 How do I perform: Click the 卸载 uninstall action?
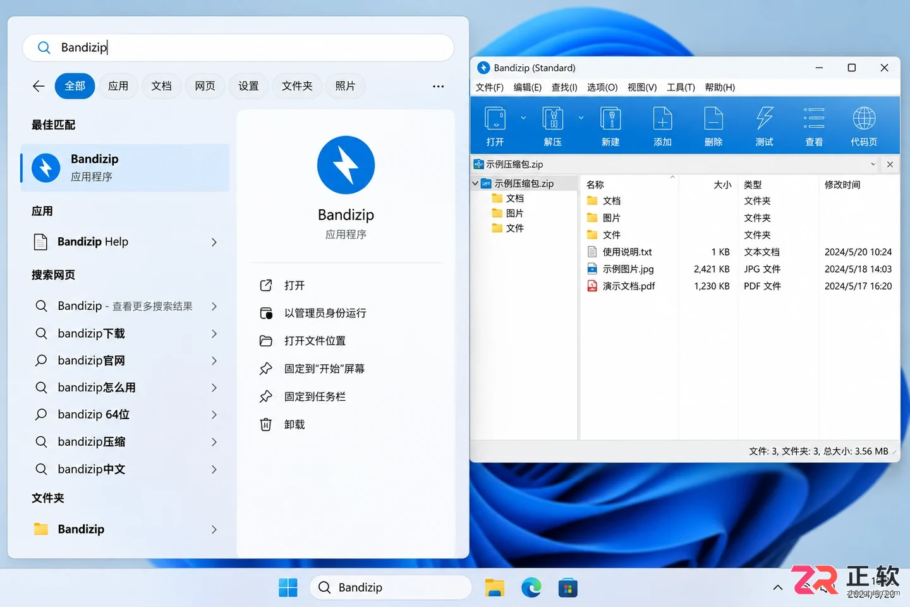282,424
